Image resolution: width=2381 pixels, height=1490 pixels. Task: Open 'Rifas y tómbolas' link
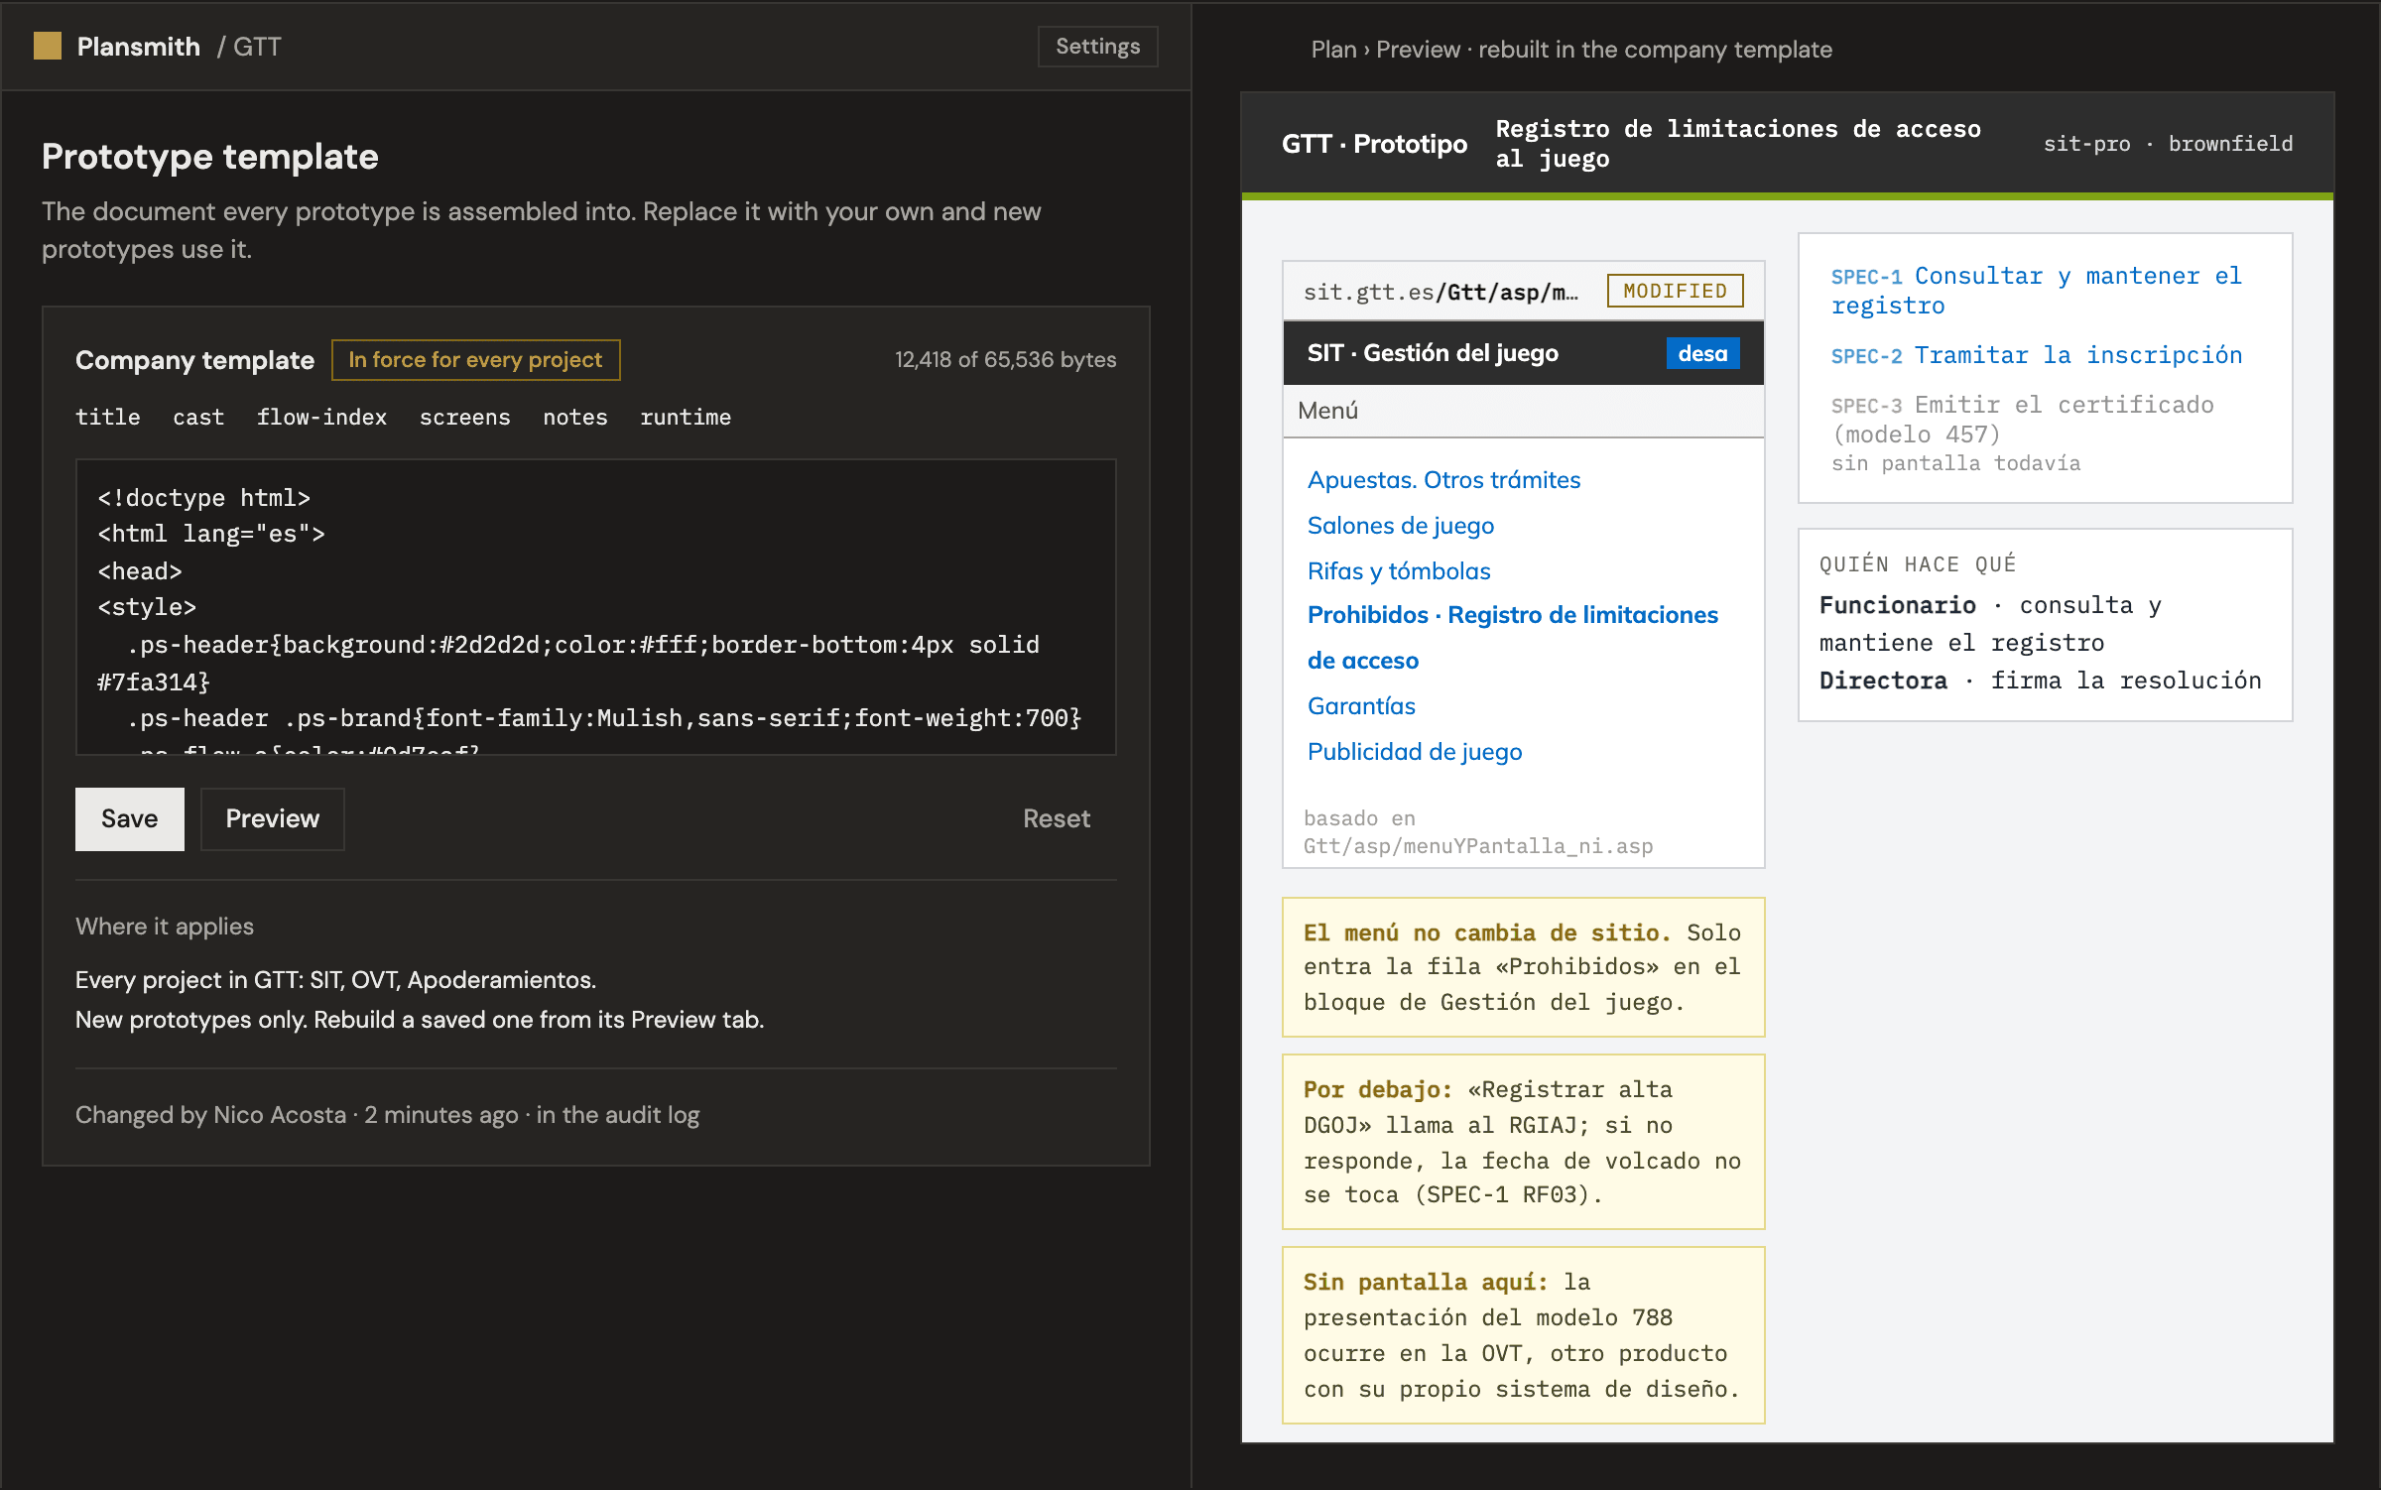tap(1399, 571)
